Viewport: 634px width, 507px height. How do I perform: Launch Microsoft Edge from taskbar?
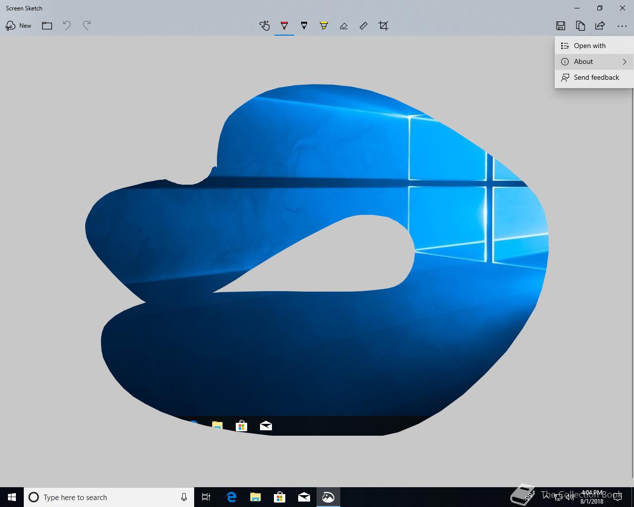[231, 497]
